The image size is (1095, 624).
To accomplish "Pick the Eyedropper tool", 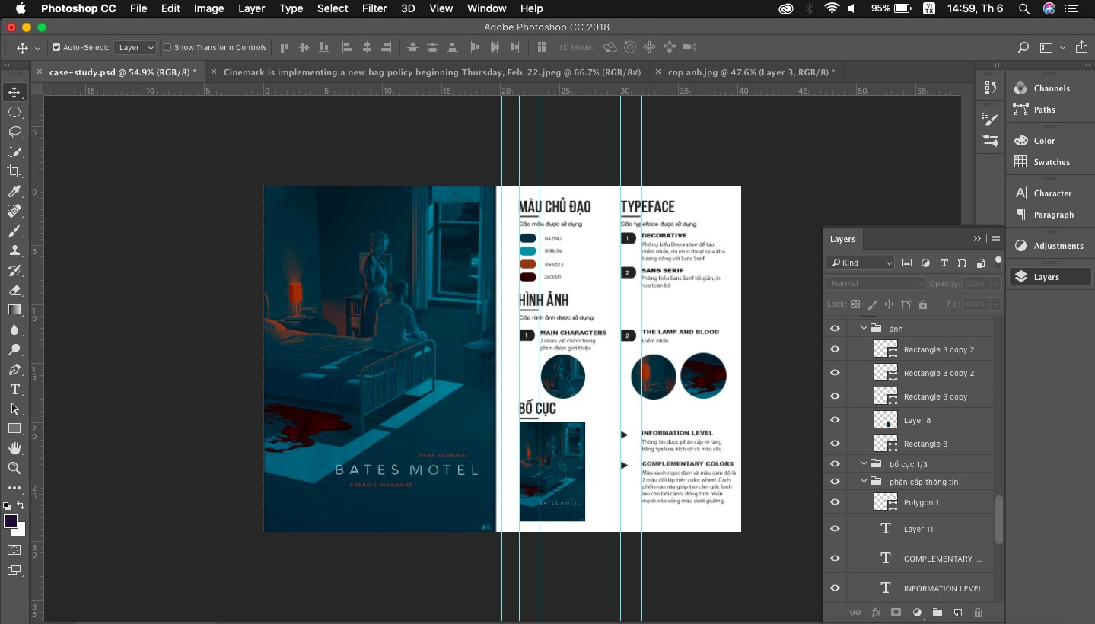I will 14,191.
